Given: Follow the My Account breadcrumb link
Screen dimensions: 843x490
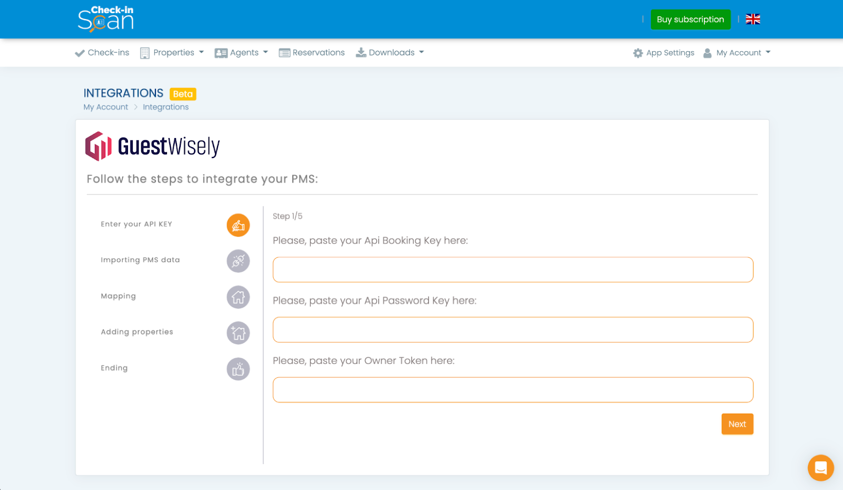Looking at the screenshot, I should point(105,107).
